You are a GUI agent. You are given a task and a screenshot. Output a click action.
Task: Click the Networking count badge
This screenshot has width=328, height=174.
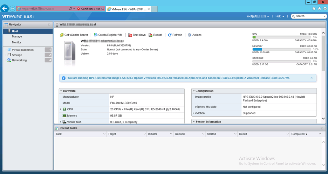pos(48,60)
